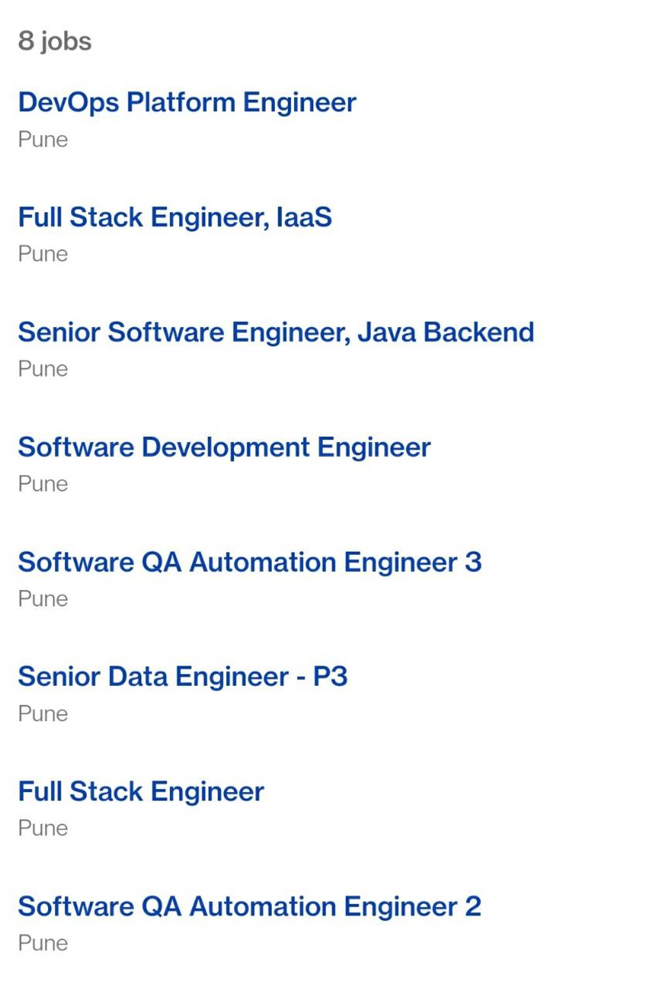
Task: Open Software QA Automation Engineer 3
Action: [250, 562]
